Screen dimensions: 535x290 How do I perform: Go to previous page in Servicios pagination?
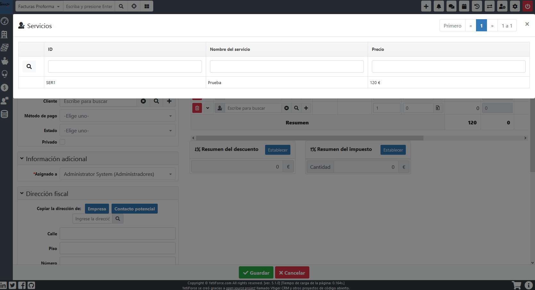click(471, 26)
